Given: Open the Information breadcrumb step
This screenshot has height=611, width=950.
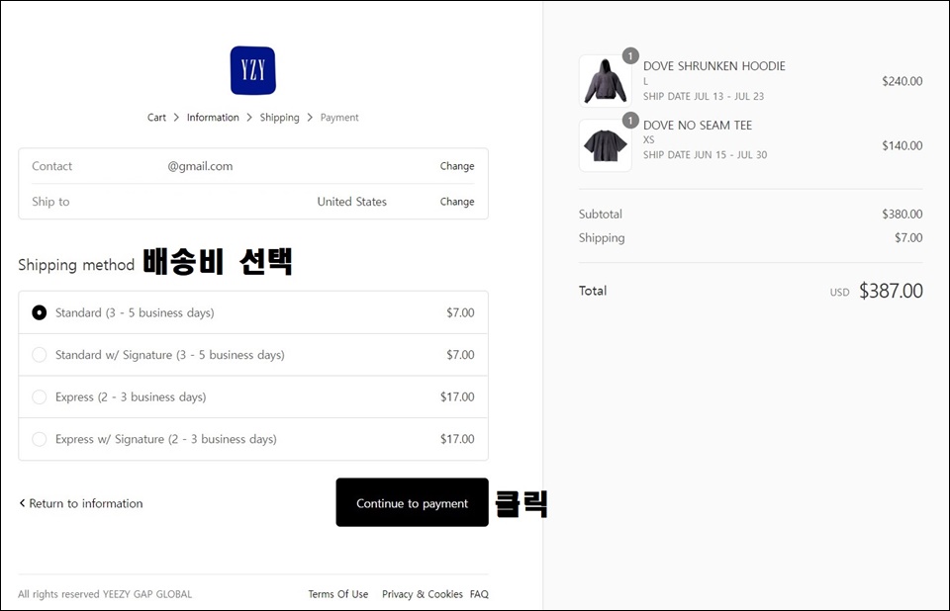Looking at the screenshot, I should click(213, 118).
